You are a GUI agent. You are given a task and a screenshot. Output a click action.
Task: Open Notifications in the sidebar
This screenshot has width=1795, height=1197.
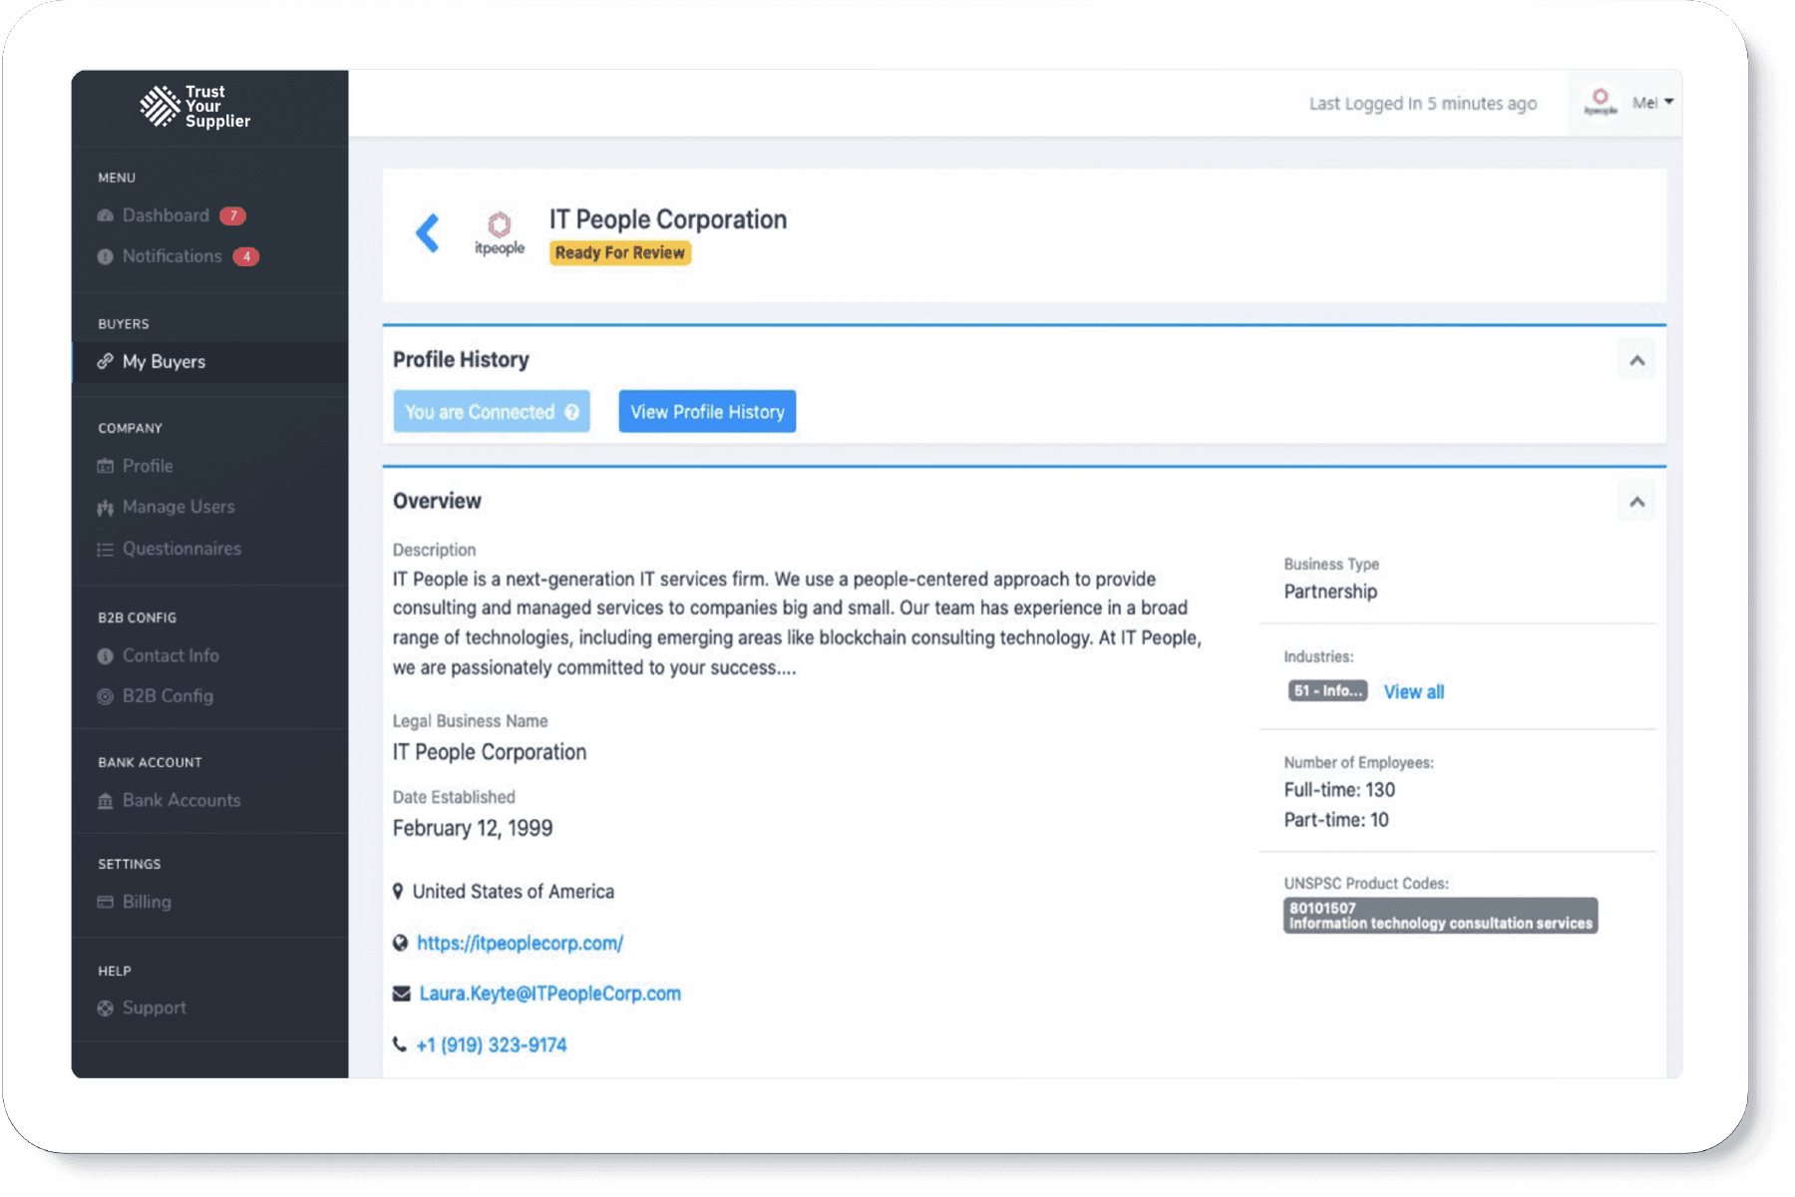pos(172,256)
